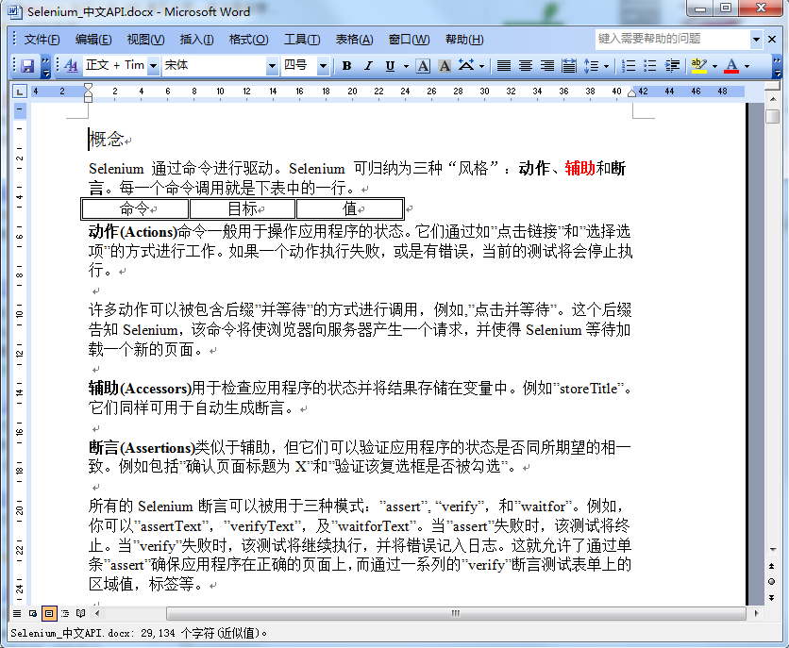Switch to Reading Layout view icon
This screenshot has height=648, width=789.
tap(80, 613)
